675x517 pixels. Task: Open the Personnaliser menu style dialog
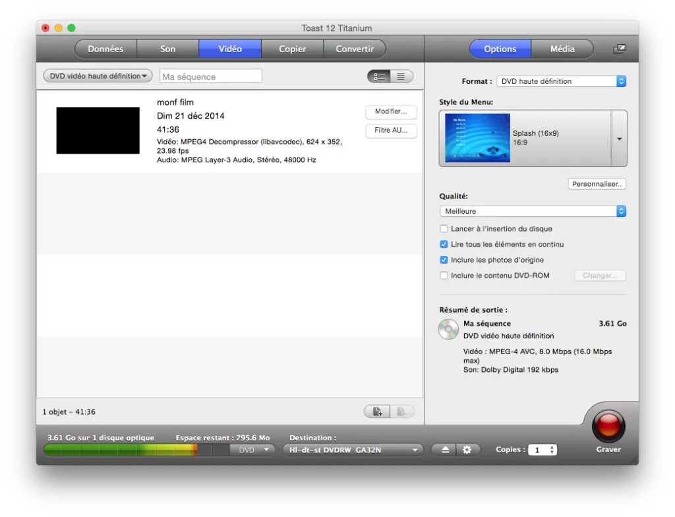click(x=596, y=183)
